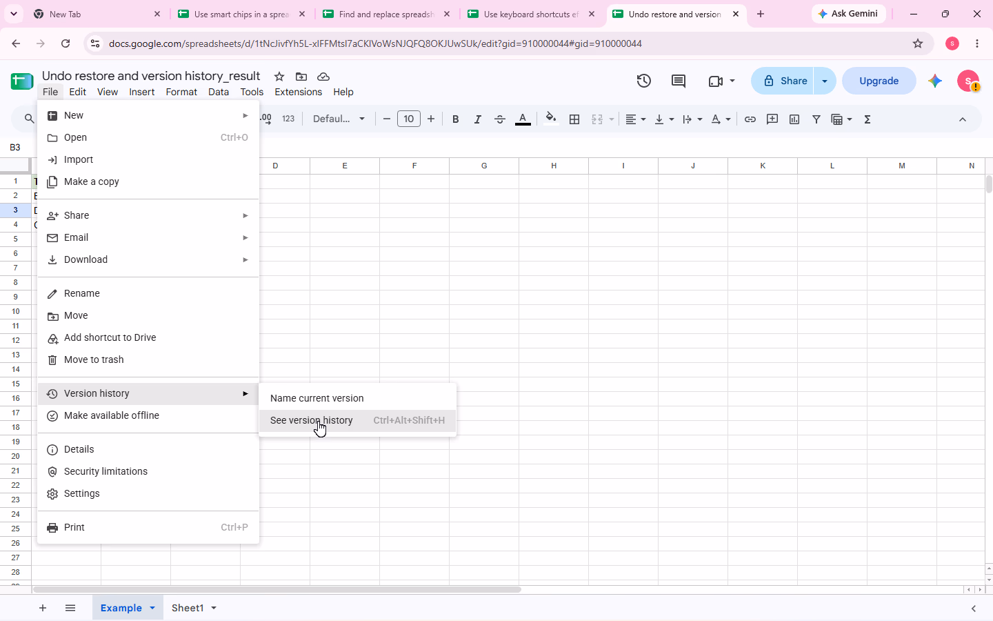993x621 pixels.
Task: Open version history clock icon in header
Action: pyautogui.click(x=643, y=81)
